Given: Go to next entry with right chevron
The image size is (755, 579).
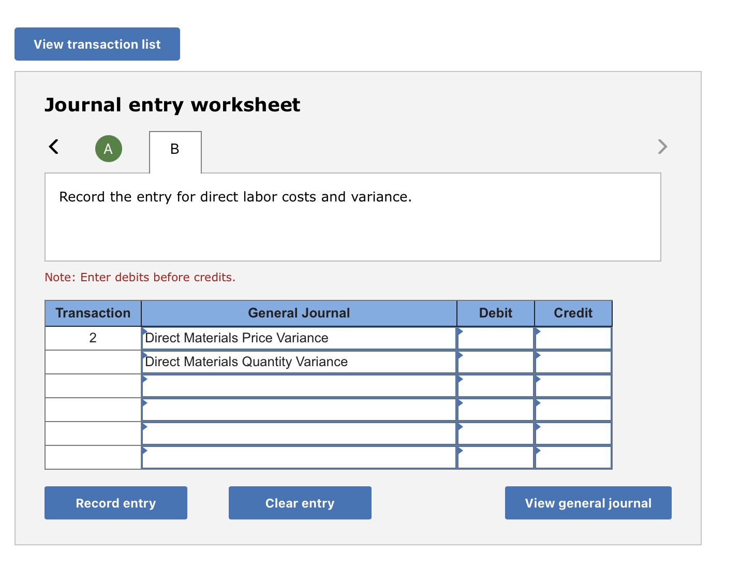Looking at the screenshot, I should click(662, 147).
